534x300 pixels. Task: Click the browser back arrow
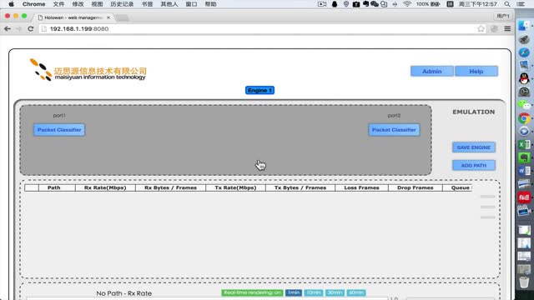point(8,29)
